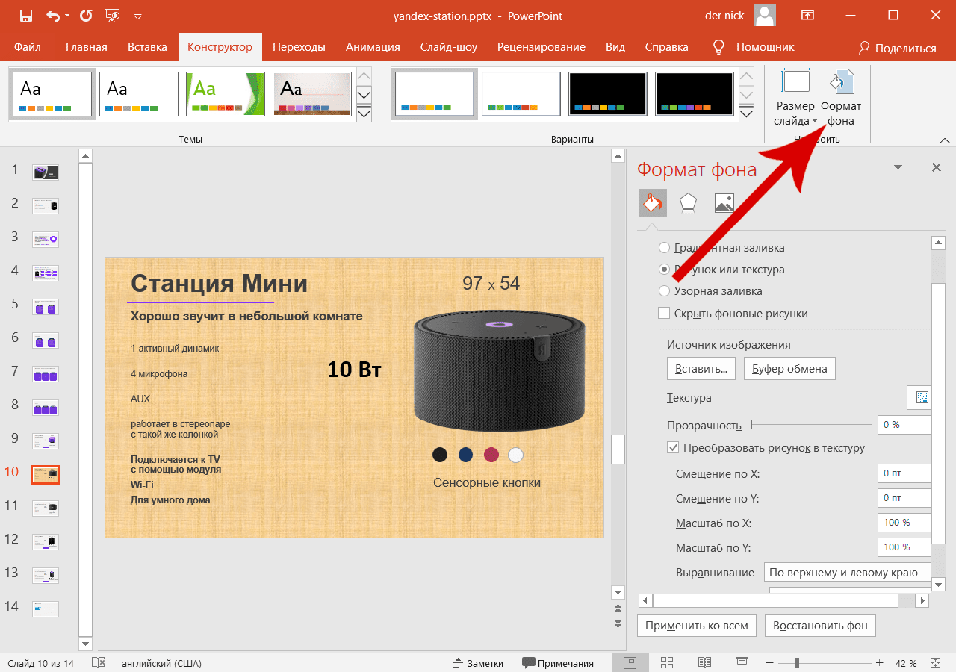956x672 pixels.
Task: Select slide 7 thumbnail
Action: tap(46, 373)
